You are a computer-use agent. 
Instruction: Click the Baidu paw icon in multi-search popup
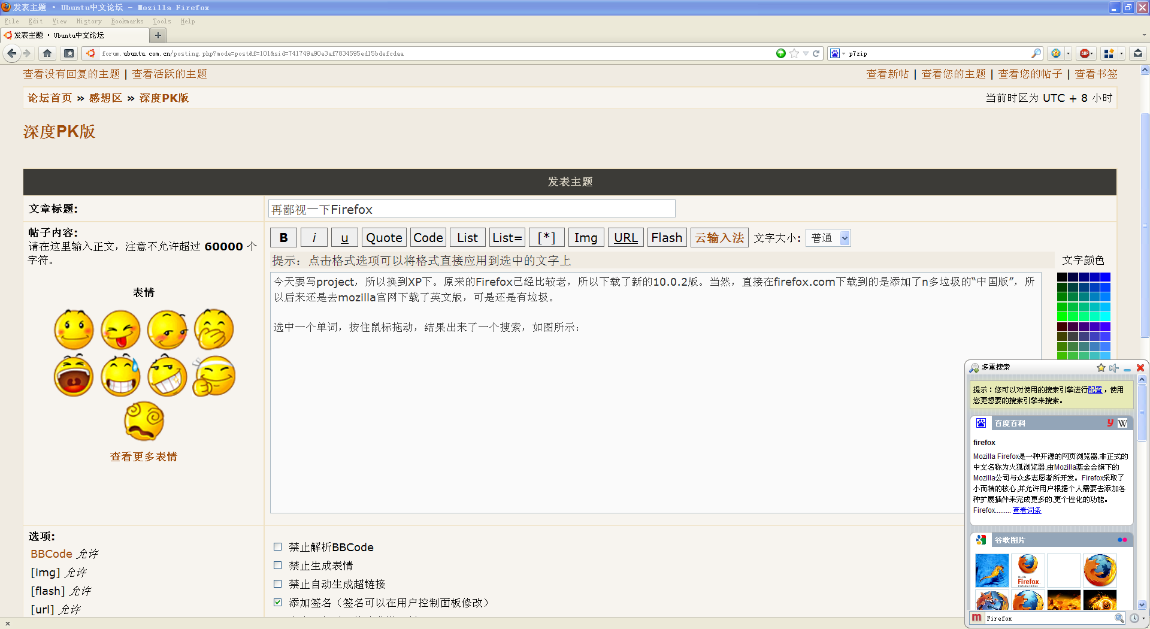[981, 423]
